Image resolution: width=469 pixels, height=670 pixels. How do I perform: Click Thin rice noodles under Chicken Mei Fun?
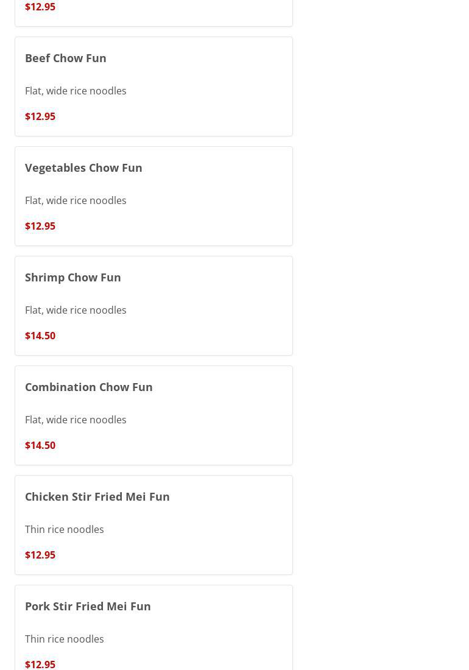[x=65, y=529]
